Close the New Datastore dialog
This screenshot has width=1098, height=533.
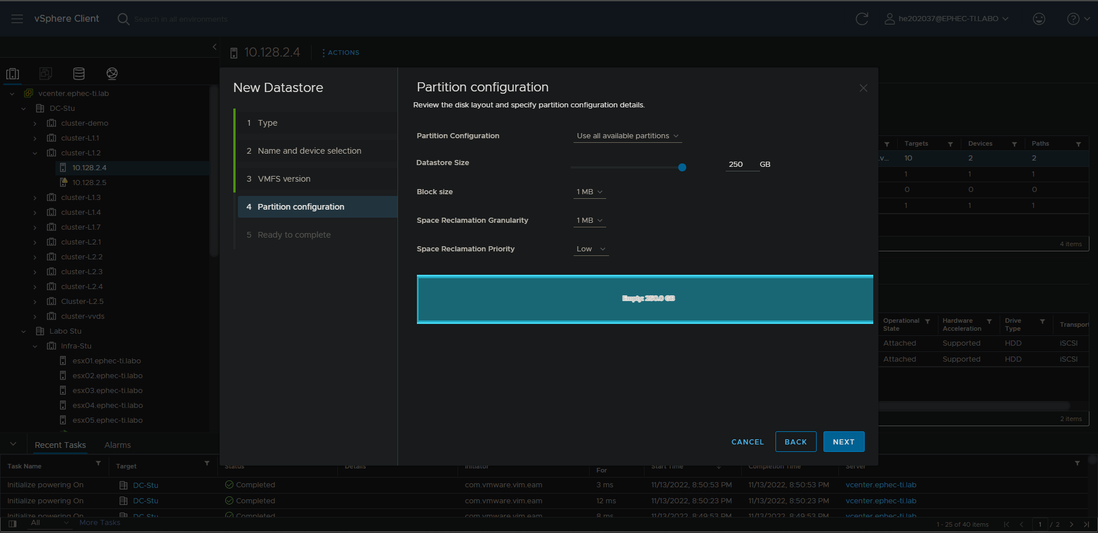[x=864, y=88]
